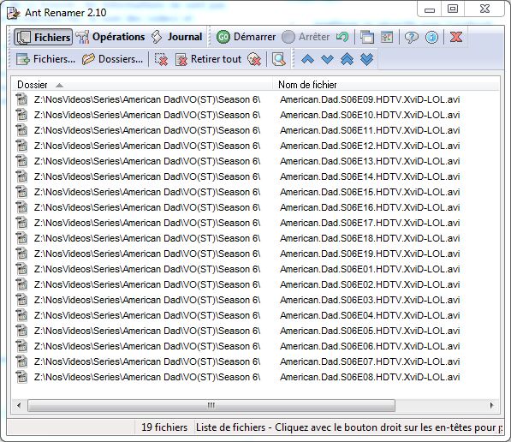
Task: Click the file icon of the S06E13 row
Action: click(x=22, y=161)
